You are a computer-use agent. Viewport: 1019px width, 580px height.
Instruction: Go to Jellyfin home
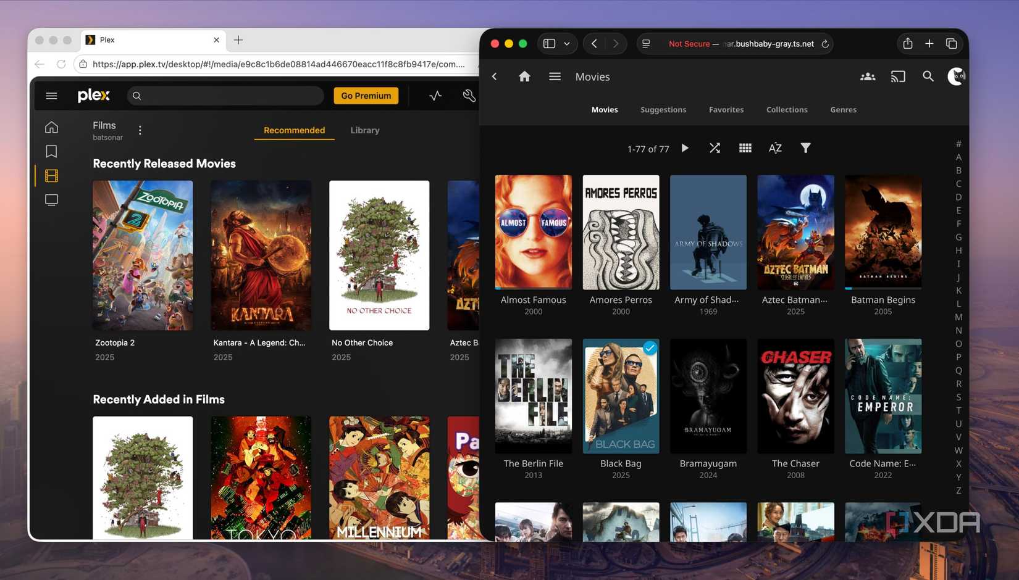click(524, 77)
